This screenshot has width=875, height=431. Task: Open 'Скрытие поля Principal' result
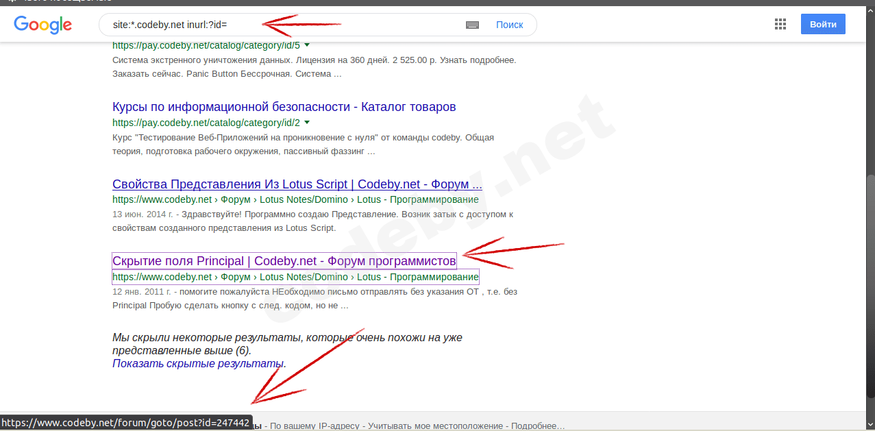[x=284, y=261]
